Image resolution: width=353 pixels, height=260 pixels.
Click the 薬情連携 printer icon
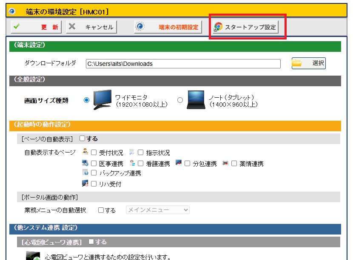[225, 163]
